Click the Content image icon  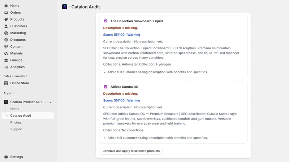point(6,46)
